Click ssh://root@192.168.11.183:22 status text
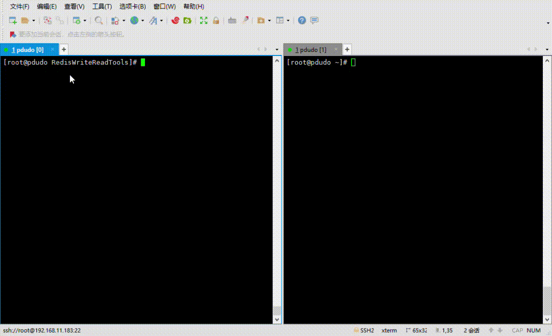Viewport: 552px width, 336px height. [42, 330]
